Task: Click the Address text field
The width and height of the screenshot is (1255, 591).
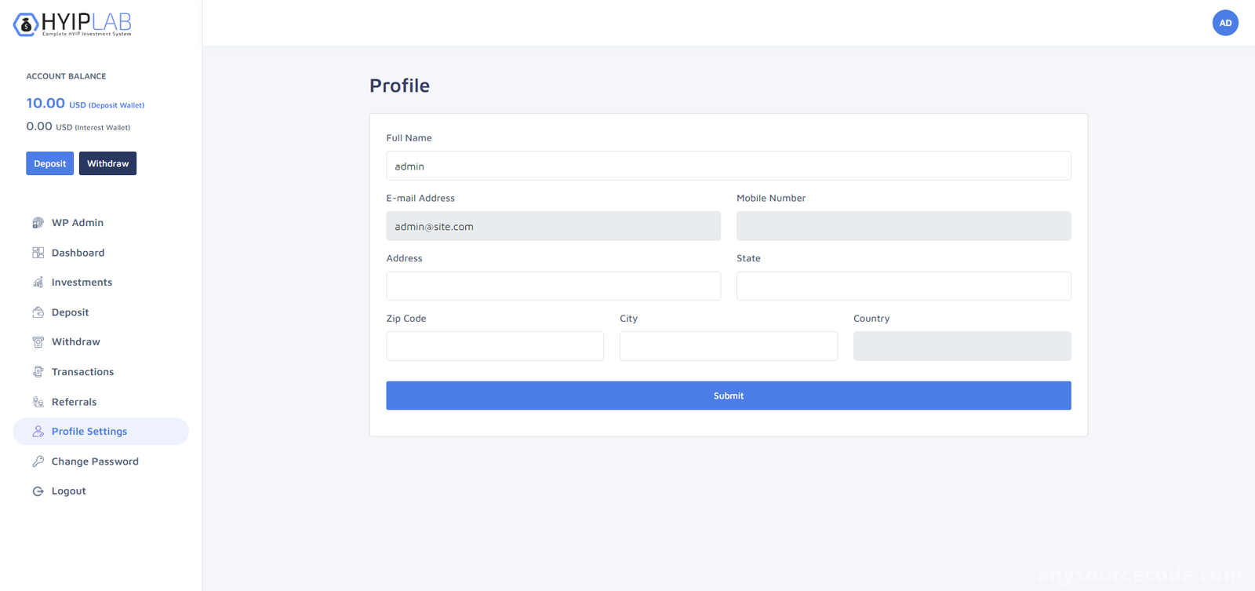Action: pos(553,286)
